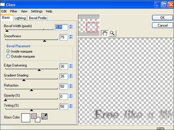Click the Edge Darkening slider handle

click(39, 70)
